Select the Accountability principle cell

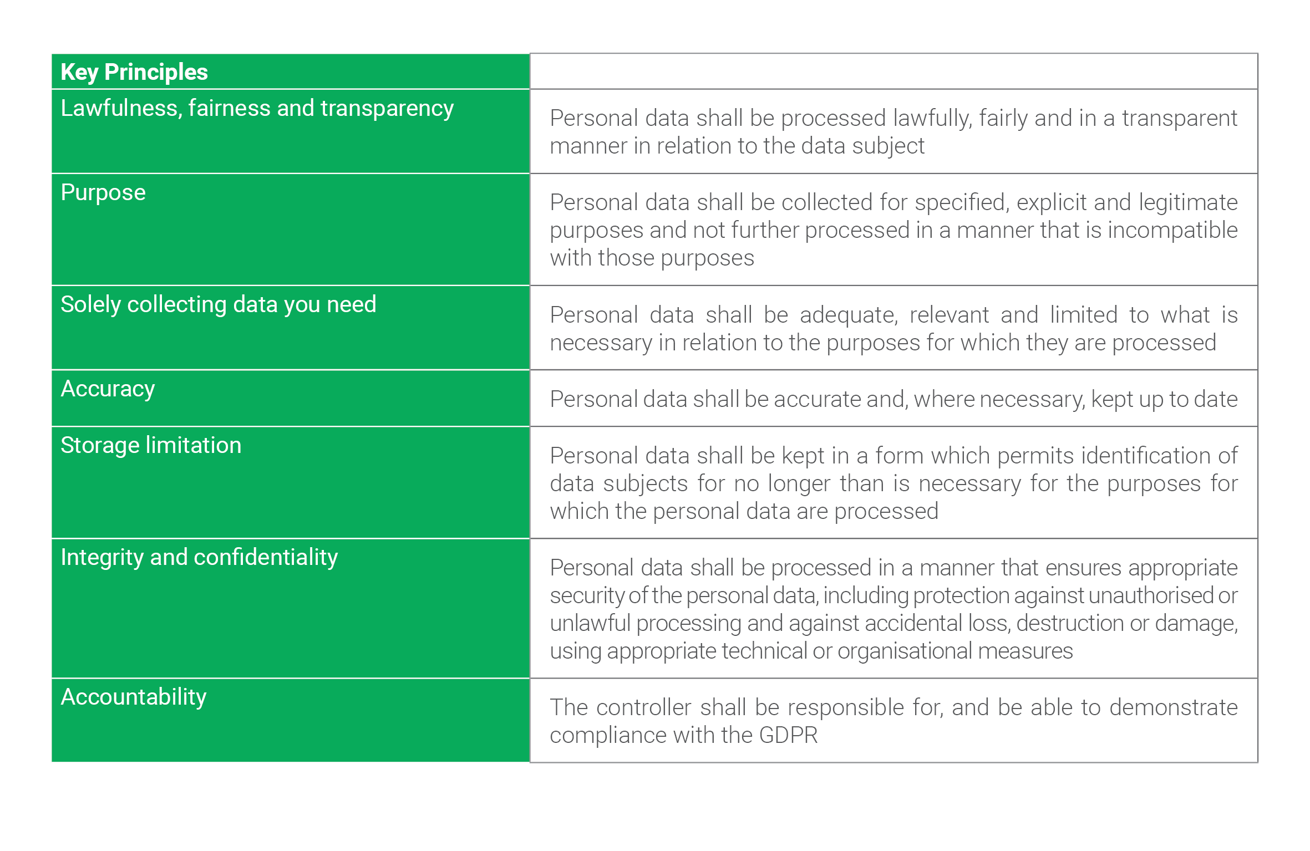click(x=291, y=720)
